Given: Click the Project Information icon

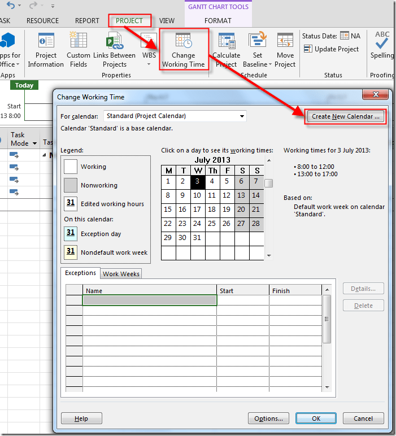Looking at the screenshot, I should pos(46,41).
